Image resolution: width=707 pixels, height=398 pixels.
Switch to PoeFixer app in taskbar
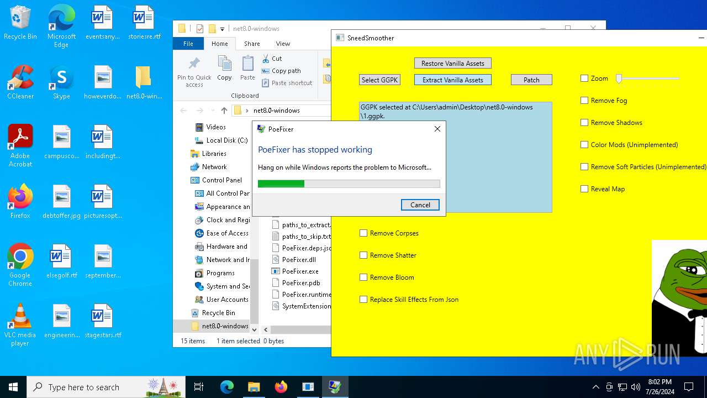coord(335,387)
